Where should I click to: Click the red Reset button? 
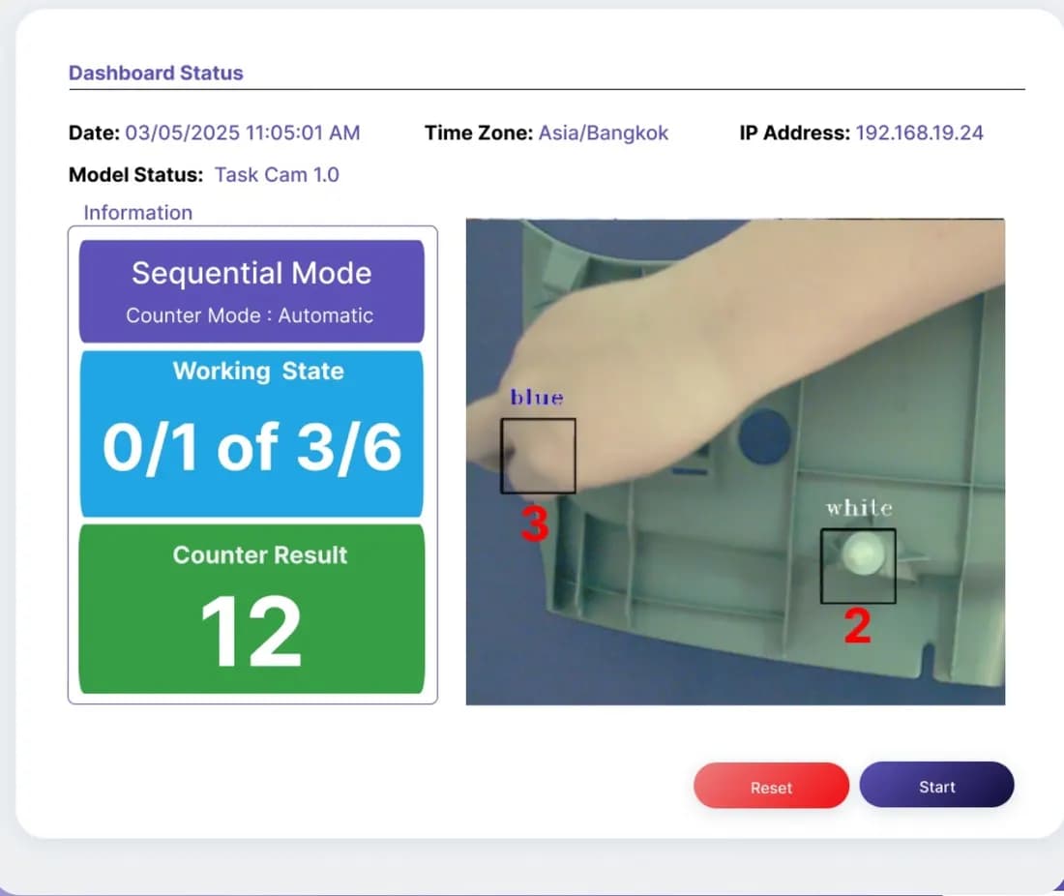click(771, 786)
